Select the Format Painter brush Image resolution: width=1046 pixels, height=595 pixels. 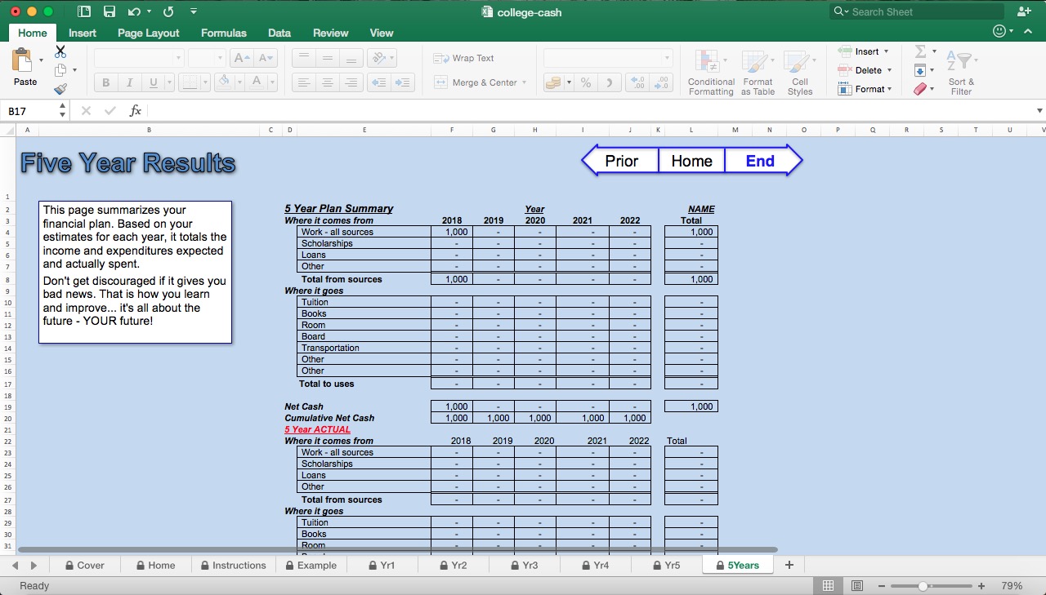pyautogui.click(x=60, y=89)
